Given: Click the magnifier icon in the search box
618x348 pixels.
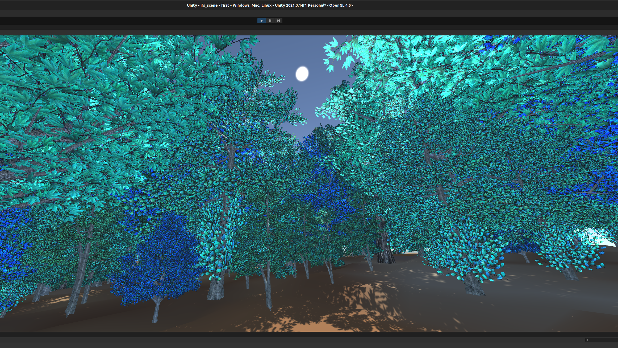Looking at the screenshot, I should click(x=588, y=340).
